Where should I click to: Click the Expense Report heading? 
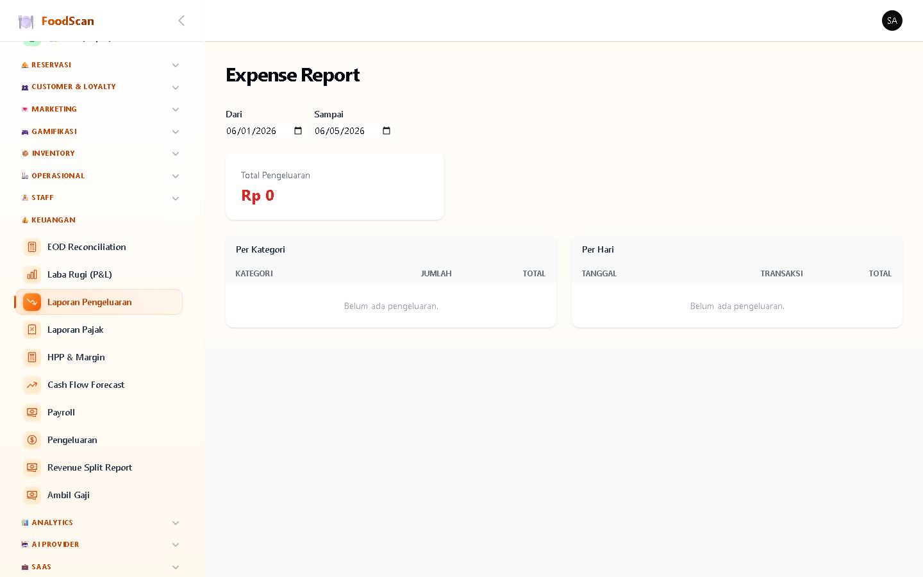click(292, 75)
